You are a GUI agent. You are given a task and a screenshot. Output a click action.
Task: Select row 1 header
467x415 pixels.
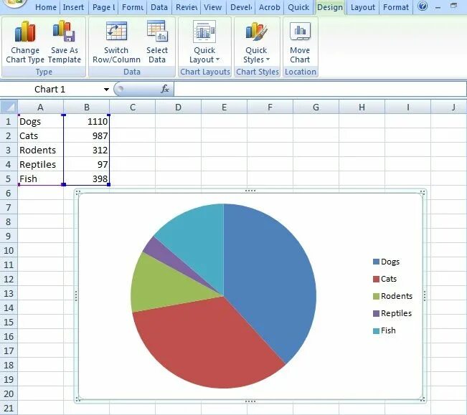[x=9, y=121]
